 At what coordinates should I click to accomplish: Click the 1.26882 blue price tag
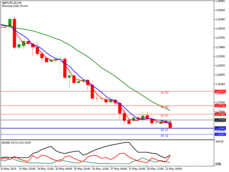(x=220, y=134)
